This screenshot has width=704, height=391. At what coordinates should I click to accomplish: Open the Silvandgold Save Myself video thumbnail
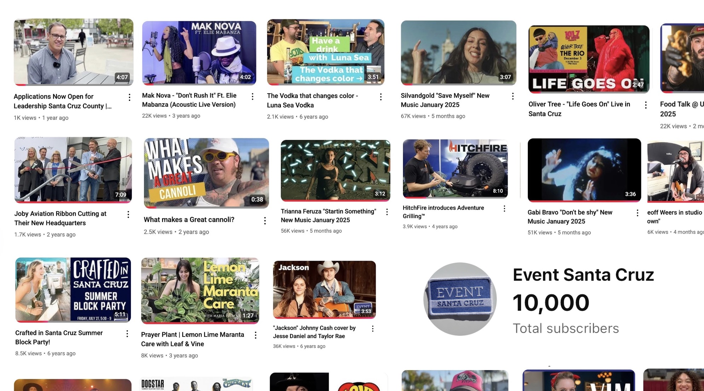[x=458, y=53]
